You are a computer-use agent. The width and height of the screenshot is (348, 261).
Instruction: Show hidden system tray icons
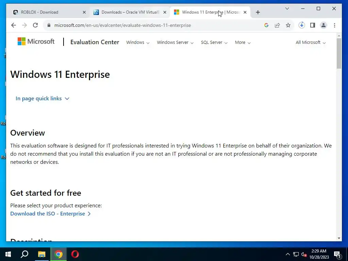pos(288,254)
